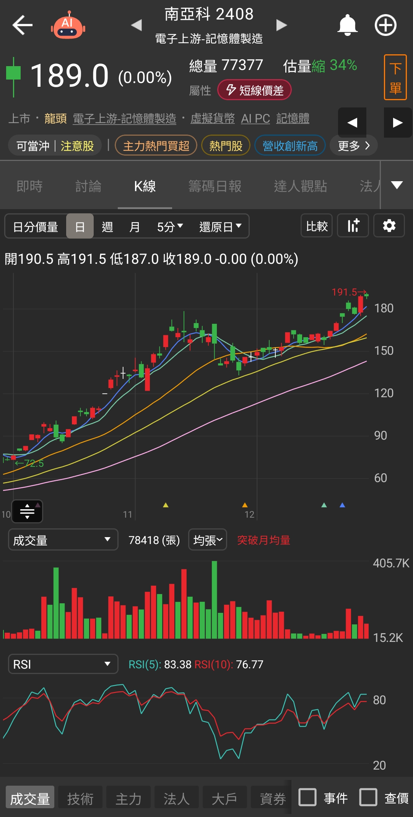The width and height of the screenshot is (413, 817).
Task: Tap the 可當沖 注意股 pill
Action: coord(55,146)
